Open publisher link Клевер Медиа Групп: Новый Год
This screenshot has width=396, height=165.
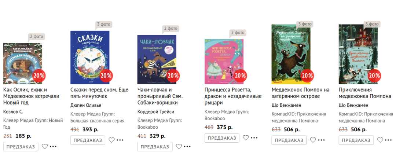point(33,124)
